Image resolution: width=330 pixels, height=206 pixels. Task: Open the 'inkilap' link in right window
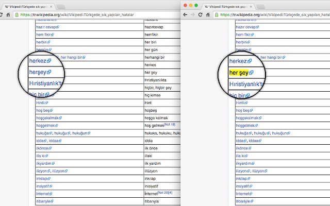pyautogui.click(x=241, y=179)
